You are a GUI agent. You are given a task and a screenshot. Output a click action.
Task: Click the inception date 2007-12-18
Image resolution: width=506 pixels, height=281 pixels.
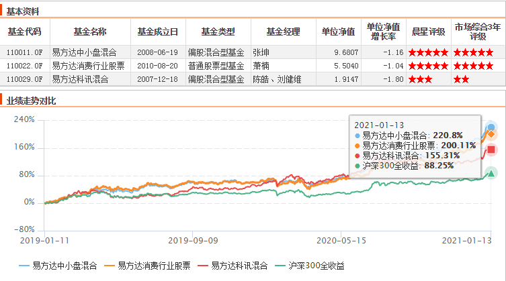pyautogui.click(x=157, y=79)
